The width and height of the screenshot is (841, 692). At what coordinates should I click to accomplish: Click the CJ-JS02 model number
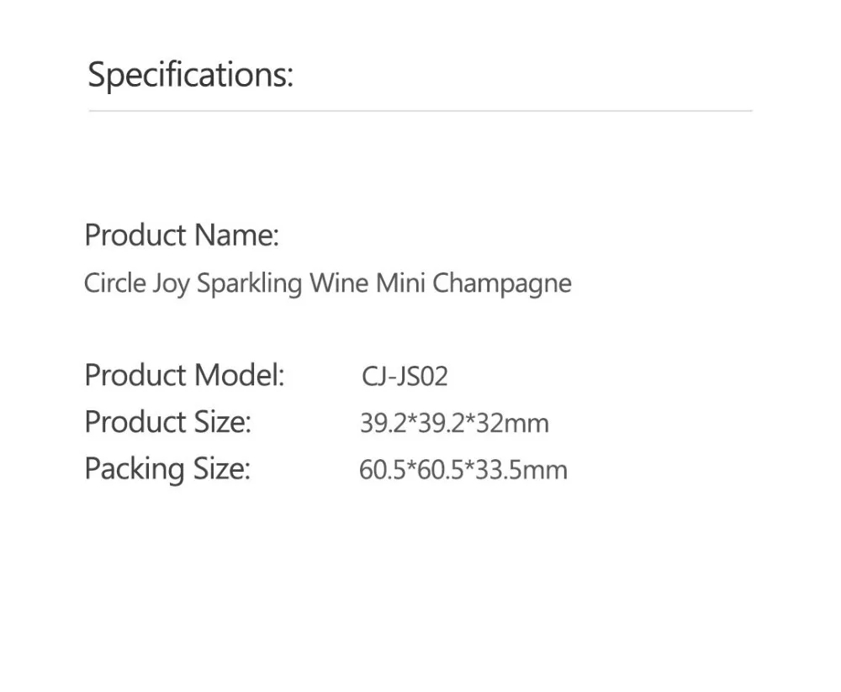click(405, 376)
